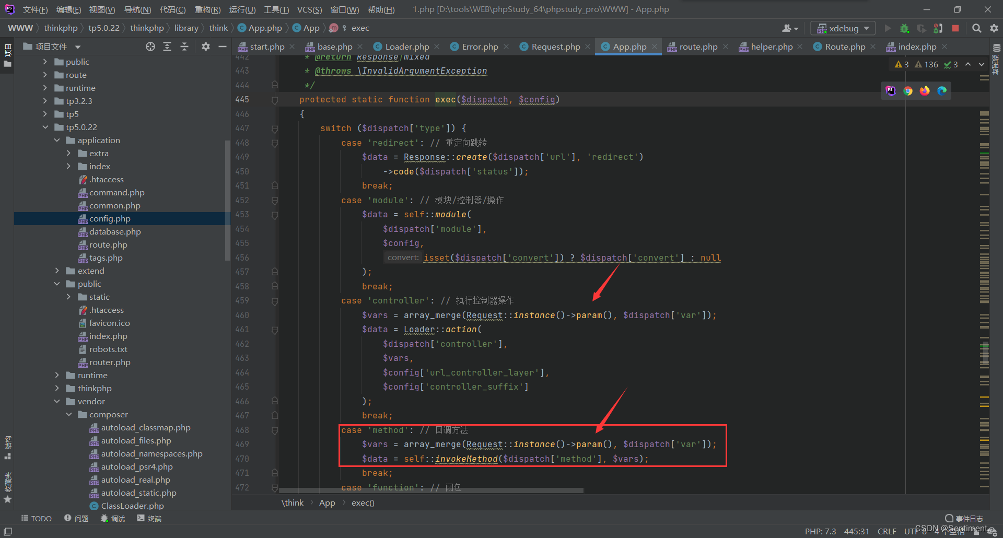Open project panel options gear
This screenshot has width=1003, height=538.
tap(206, 46)
